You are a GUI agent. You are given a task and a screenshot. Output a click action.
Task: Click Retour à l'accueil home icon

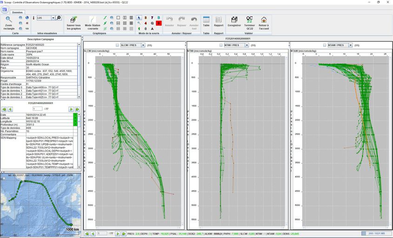pyautogui.click(x=264, y=23)
